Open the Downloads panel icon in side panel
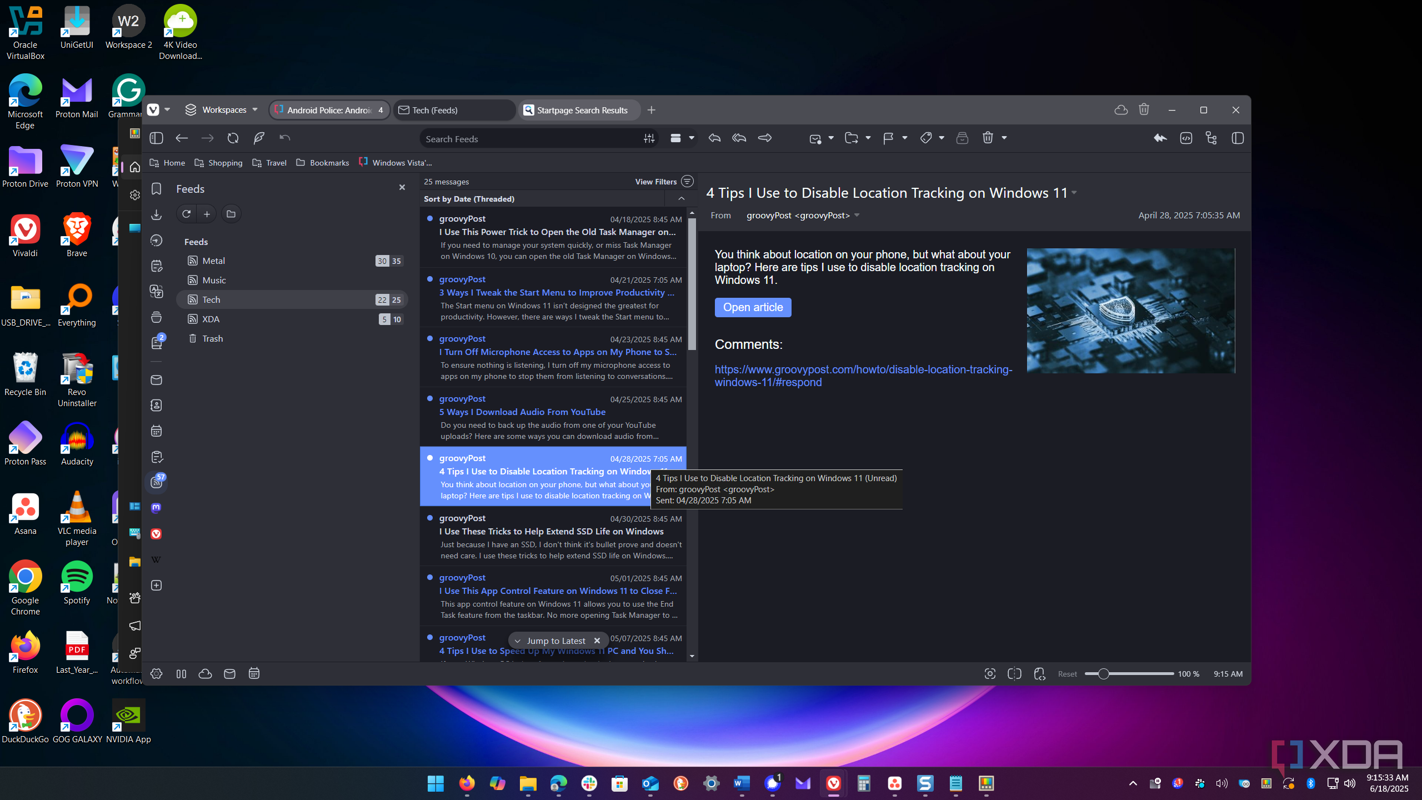Image resolution: width=1422 pixels, height=800 pixels. 156,214
